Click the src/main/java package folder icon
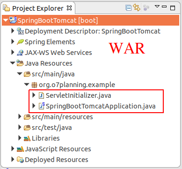Image resolution: width=182 pixels, height=169 pixels. pos(27,74)
